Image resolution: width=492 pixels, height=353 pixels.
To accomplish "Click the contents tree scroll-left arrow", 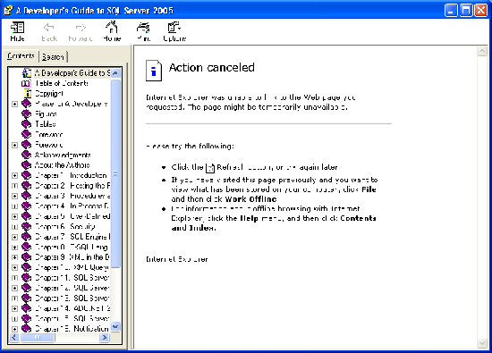I will (x=14, y=338).
